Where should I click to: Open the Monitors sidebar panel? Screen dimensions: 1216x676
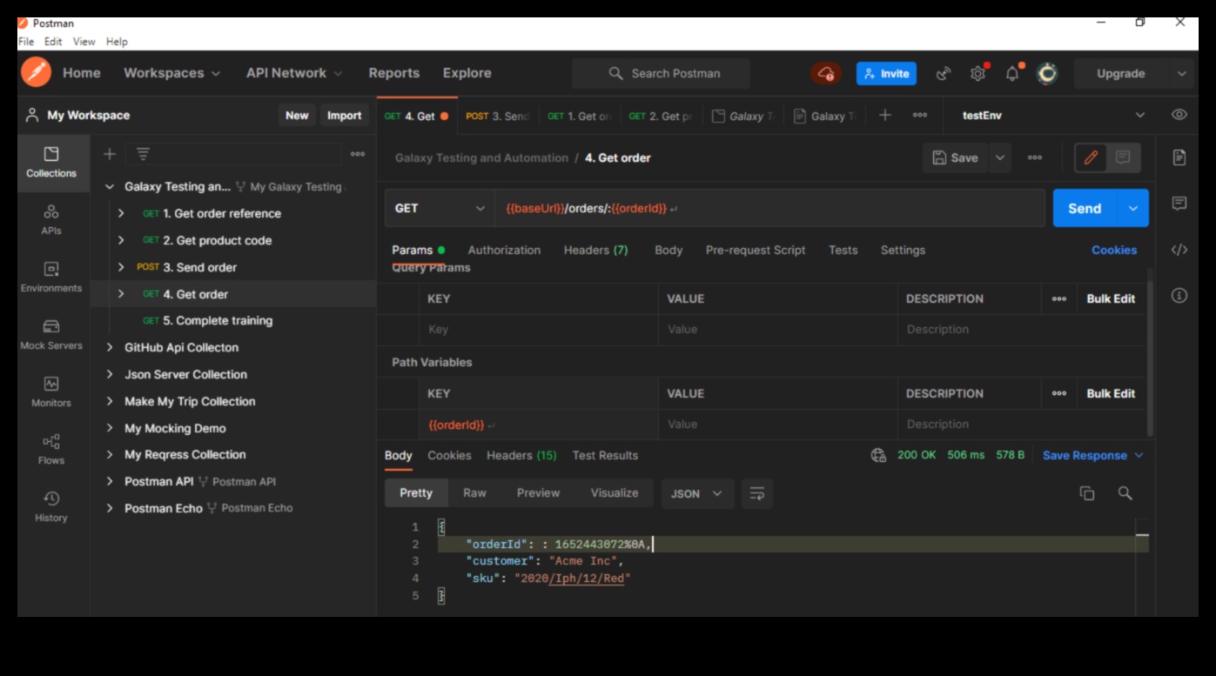tap(51, 392)
